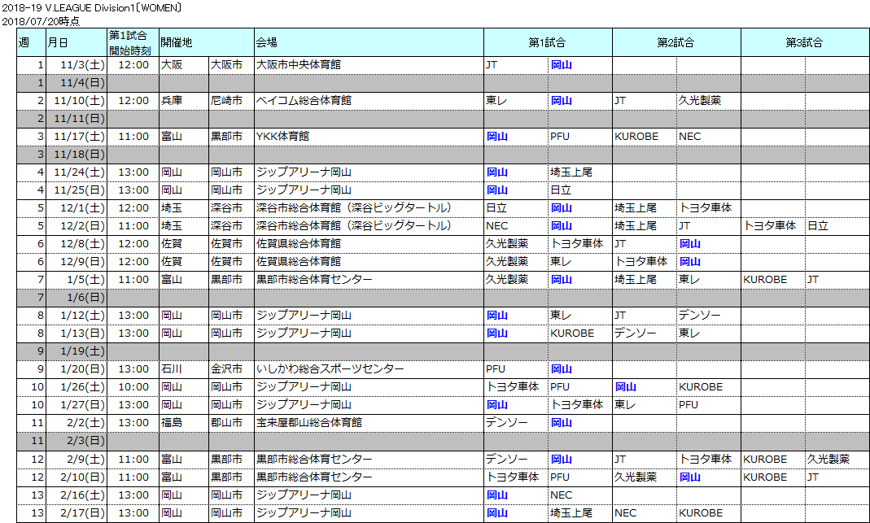870x523 pixels.
Task: Select the 第1試合 header cell
Action: tap(547, 42)
